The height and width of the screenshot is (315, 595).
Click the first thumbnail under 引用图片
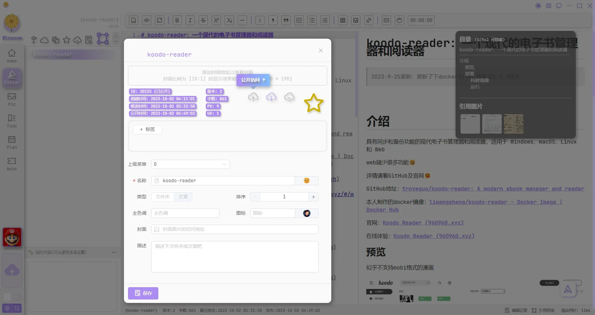click(x=470, y=124)
